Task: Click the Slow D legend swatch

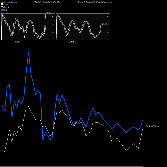Action: click(x=2, y=4)
